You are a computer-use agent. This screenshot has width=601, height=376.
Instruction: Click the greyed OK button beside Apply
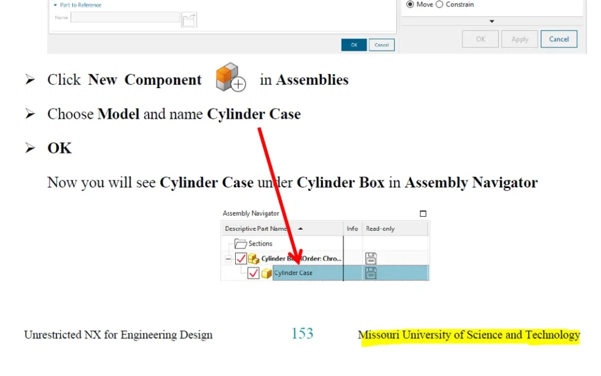[x=480, y=39]
